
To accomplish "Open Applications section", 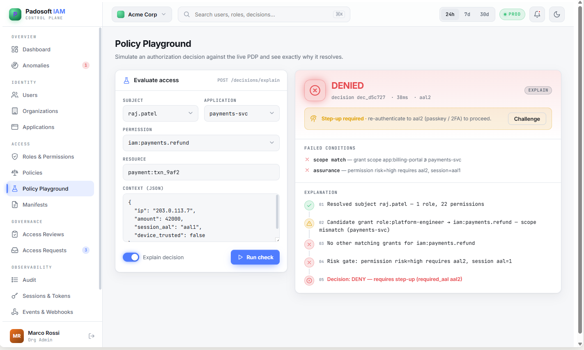I will tap(50, 127).
